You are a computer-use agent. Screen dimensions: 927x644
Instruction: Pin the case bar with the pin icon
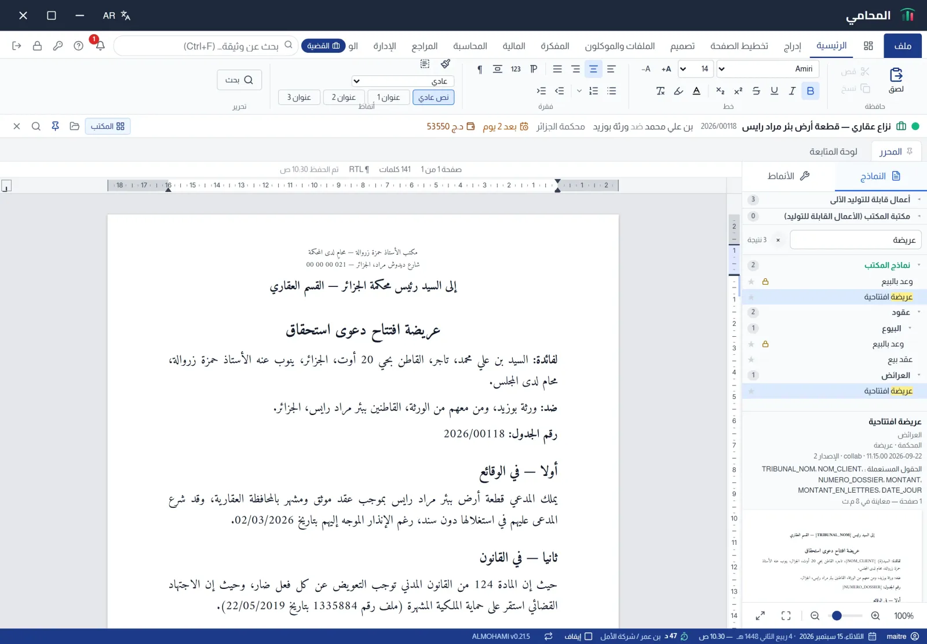[55, 126]
